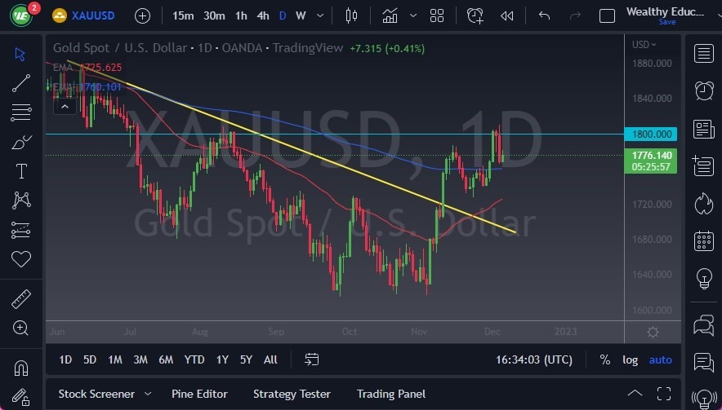This screenshot has width=722, height=410.
Task: Set date range to 1D
Action: 65,359
